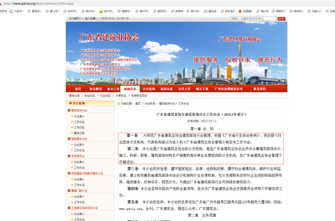Click the 招采信息 bookmark globe icon
Screen dimensions: 335x221
pos(222,11)
